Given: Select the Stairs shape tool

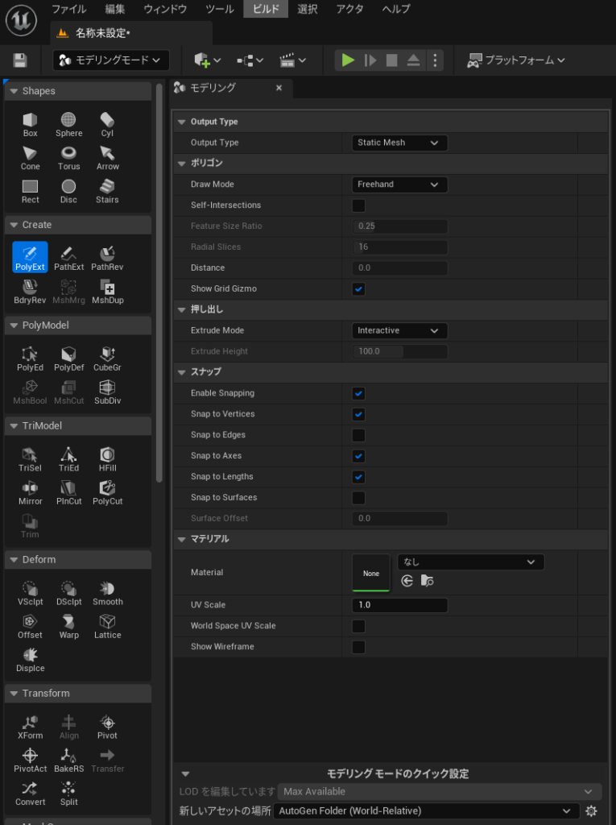Looking at the screenshot, I should coord(107,192).
